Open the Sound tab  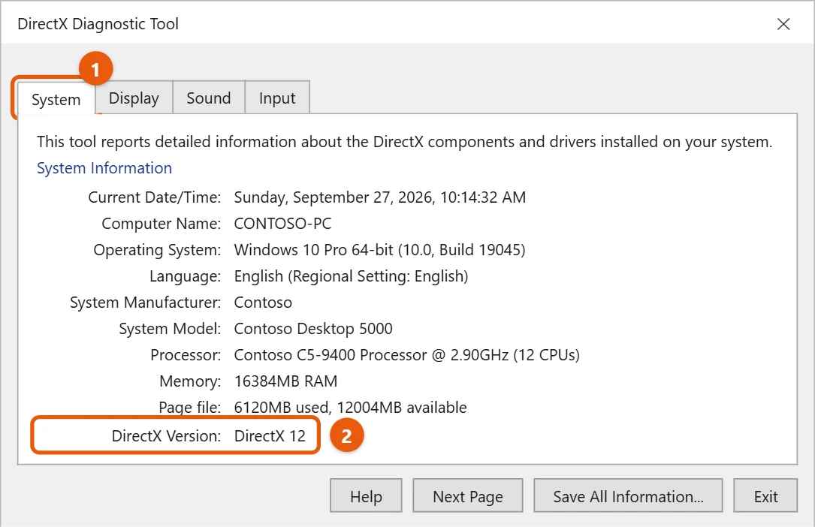[208, 98]
